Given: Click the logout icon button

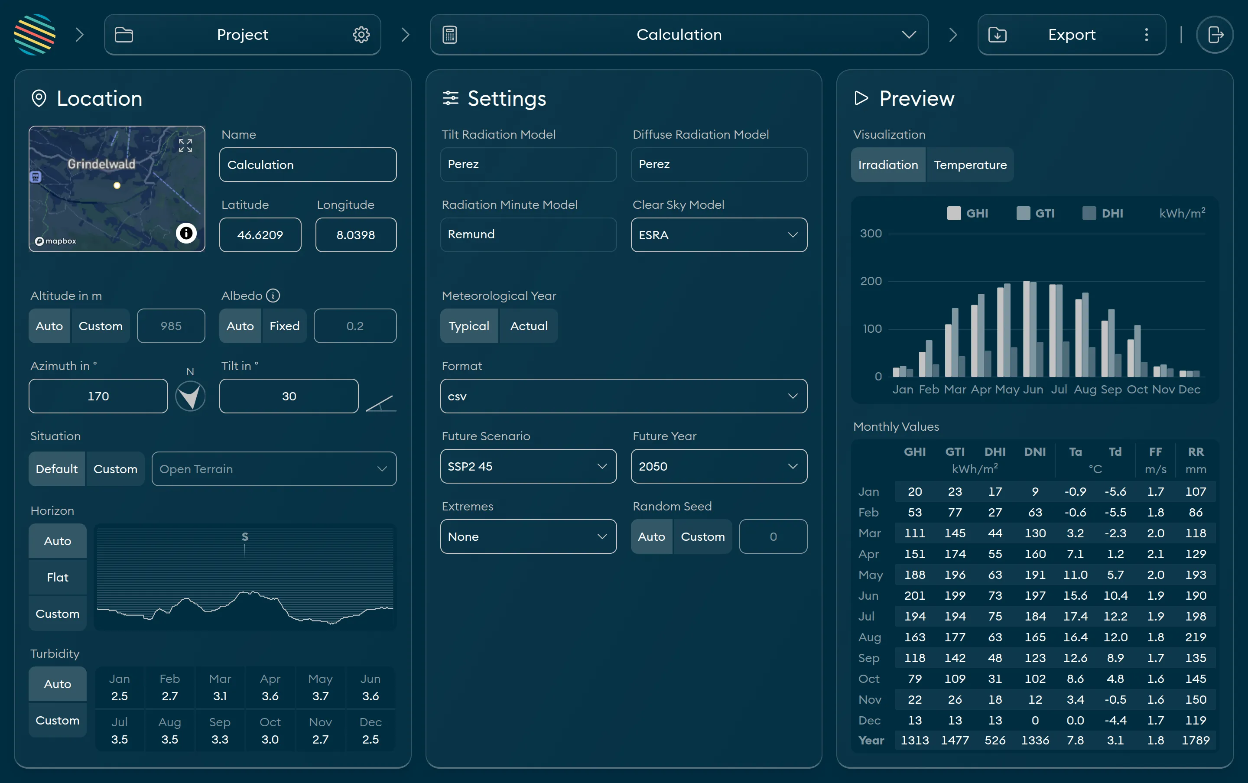Looking at the screenshot, I should click(1214, 35).
